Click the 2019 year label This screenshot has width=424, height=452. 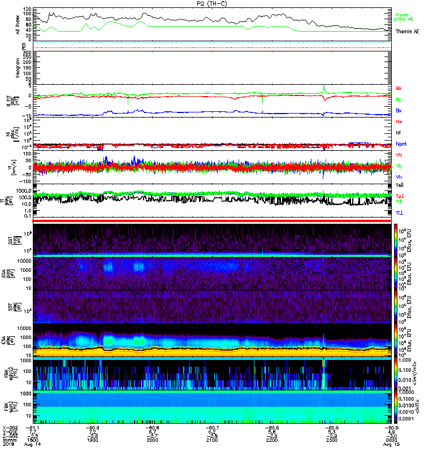(8, 445)
